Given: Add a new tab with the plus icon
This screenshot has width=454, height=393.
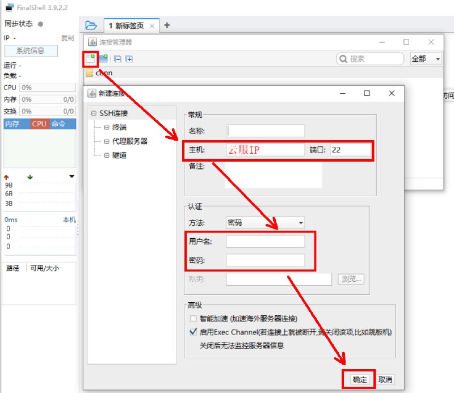Looking at the screenshot, I should point(167,26).
